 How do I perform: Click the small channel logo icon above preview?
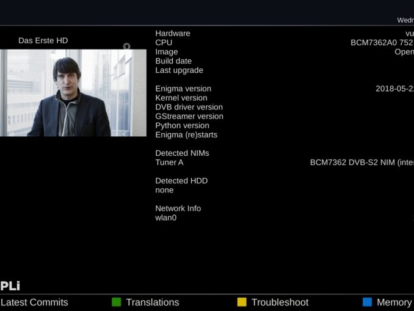pos(127,46)
